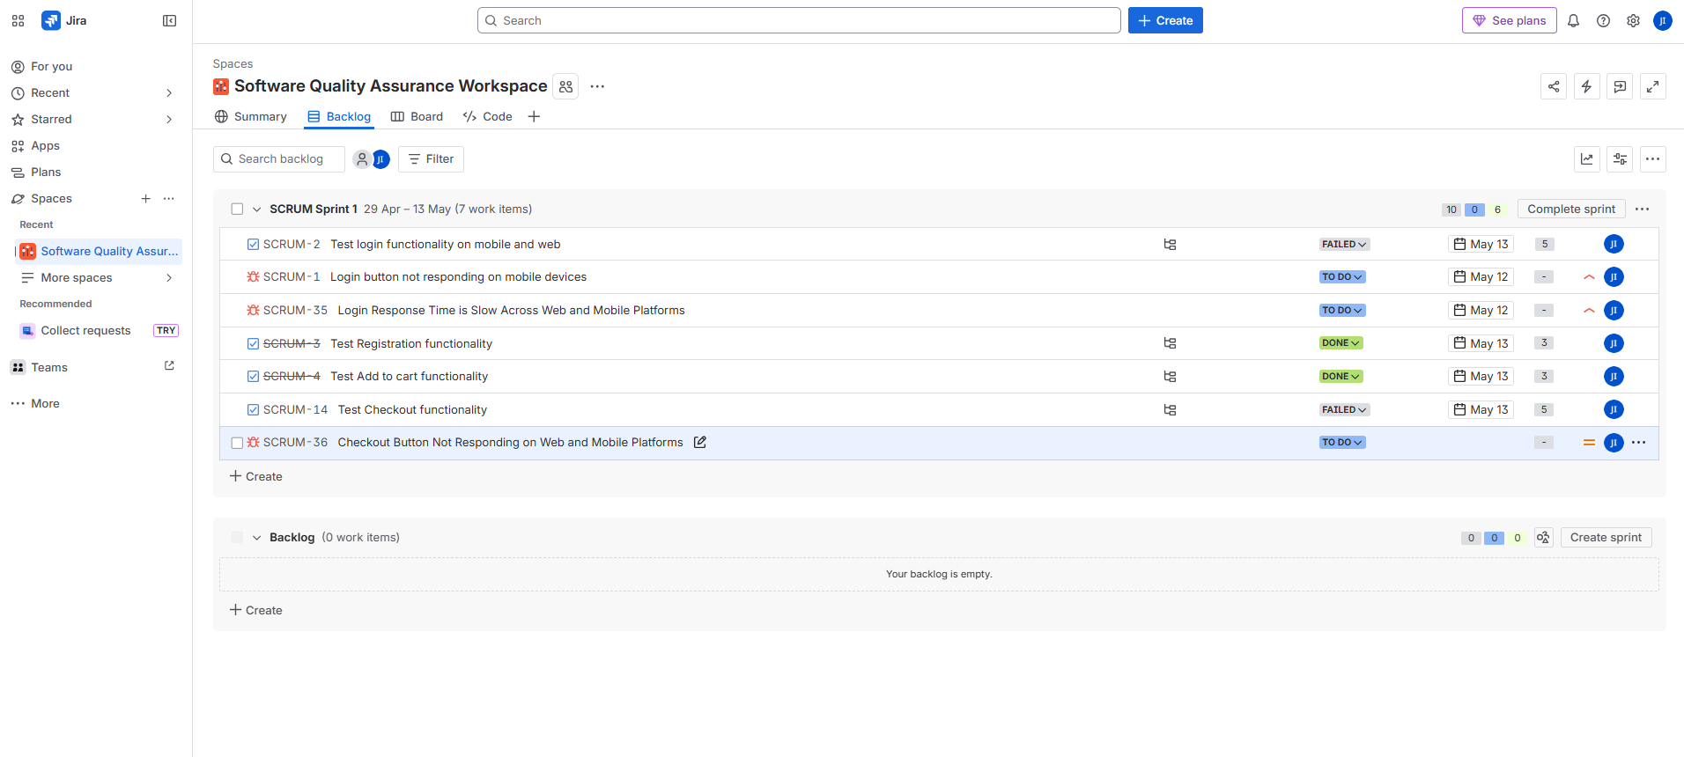Open the automation lightning icon
This screenshot has width=1684, height=757.
click(1586, 86)
